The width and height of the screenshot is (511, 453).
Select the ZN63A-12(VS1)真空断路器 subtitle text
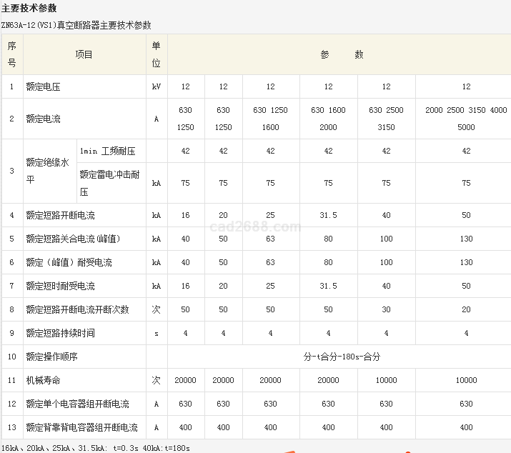coord(76,25)
